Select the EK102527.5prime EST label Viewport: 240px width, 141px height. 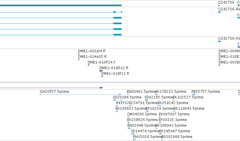188,97
